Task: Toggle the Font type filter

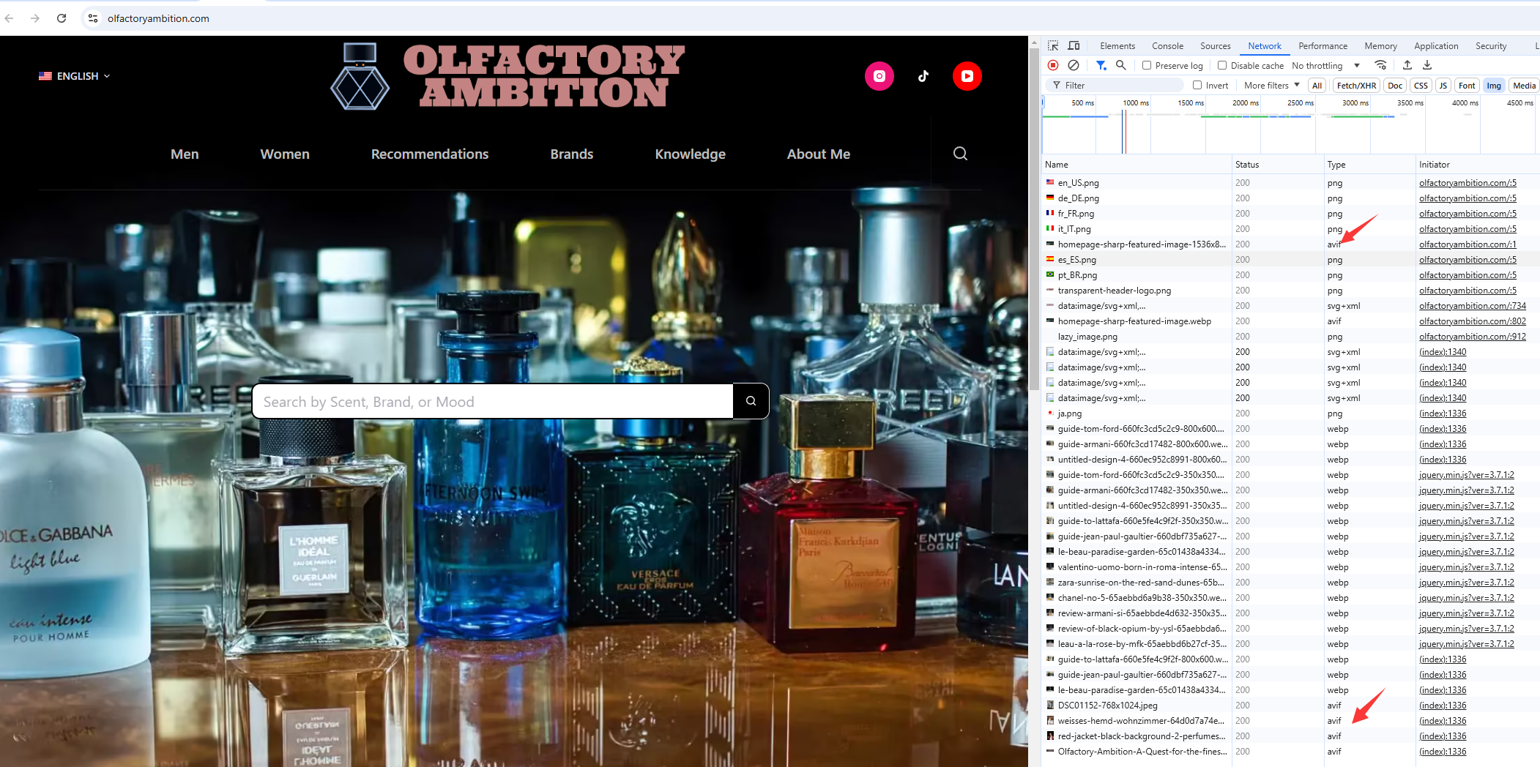Action: [1467, 86]
